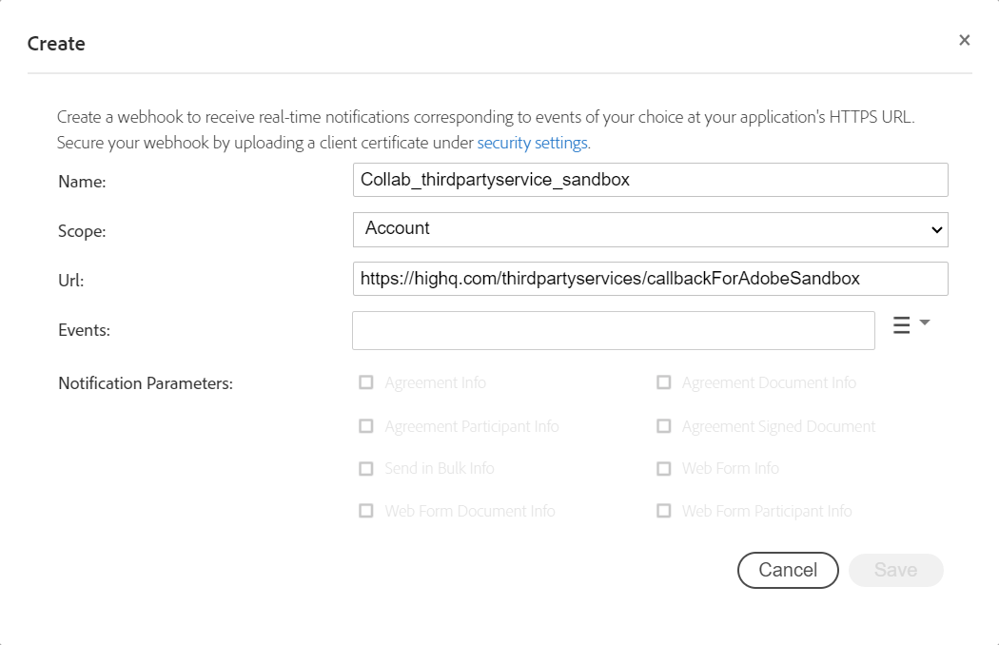Click into the Name text field
The height and width of the screenshot is (645, 999).
[x=650, y=179]
